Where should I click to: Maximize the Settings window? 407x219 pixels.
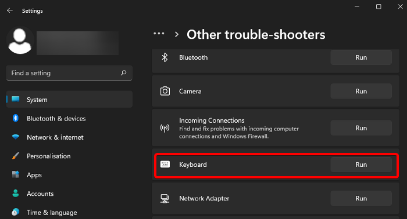tap(379, 6)
